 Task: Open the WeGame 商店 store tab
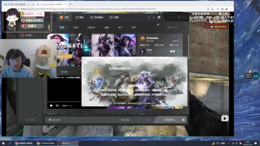click(x=80, y=18)
